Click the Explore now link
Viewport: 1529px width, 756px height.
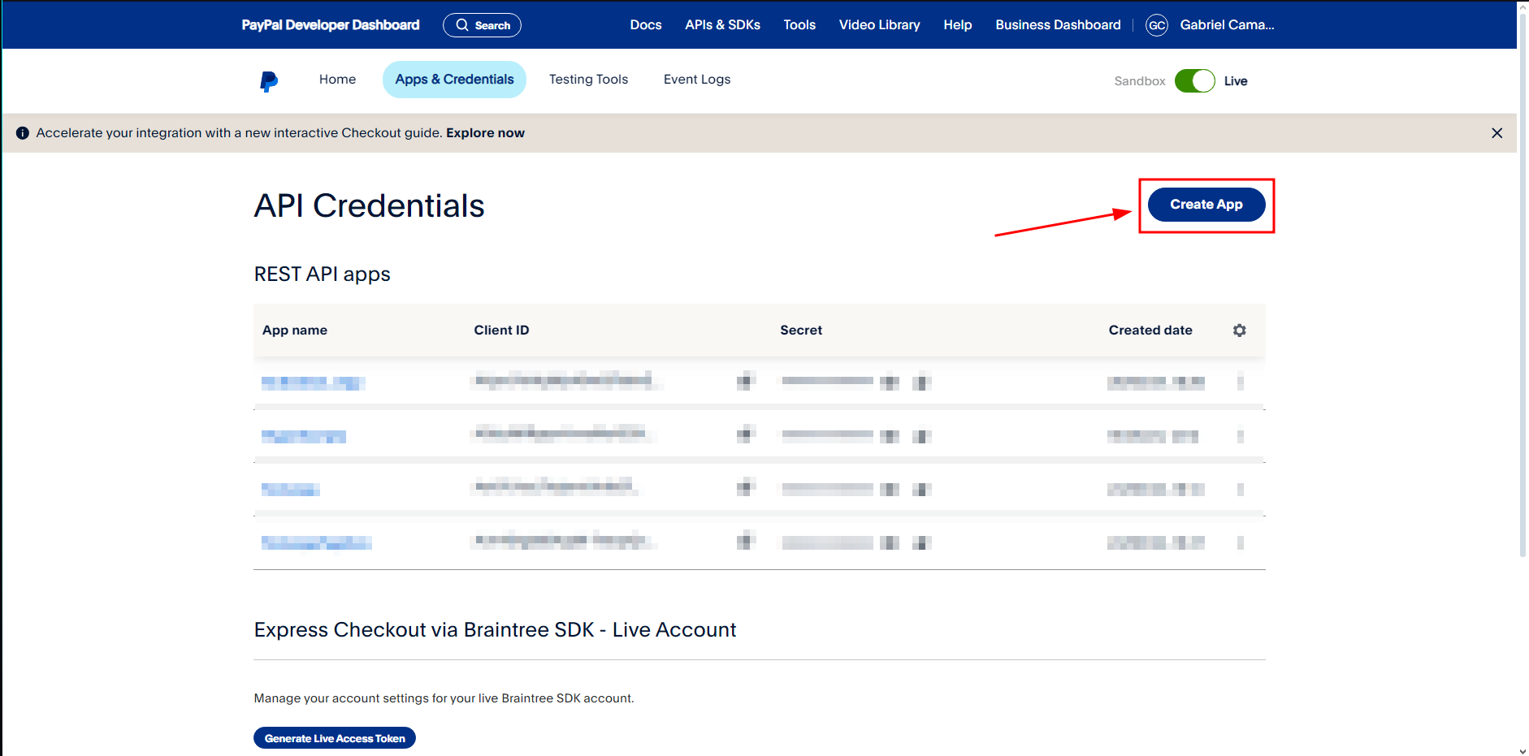tap(485, 133)
